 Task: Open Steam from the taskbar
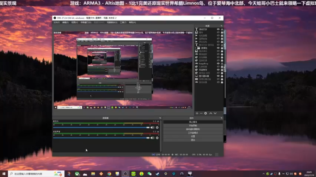tap(158, 174)
